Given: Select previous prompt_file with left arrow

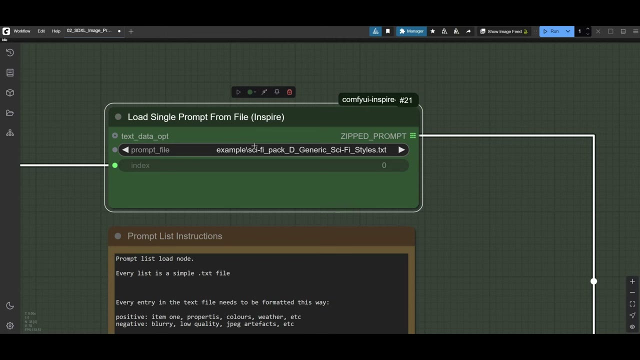Looking at the screenshot, I should pos(125,149).
